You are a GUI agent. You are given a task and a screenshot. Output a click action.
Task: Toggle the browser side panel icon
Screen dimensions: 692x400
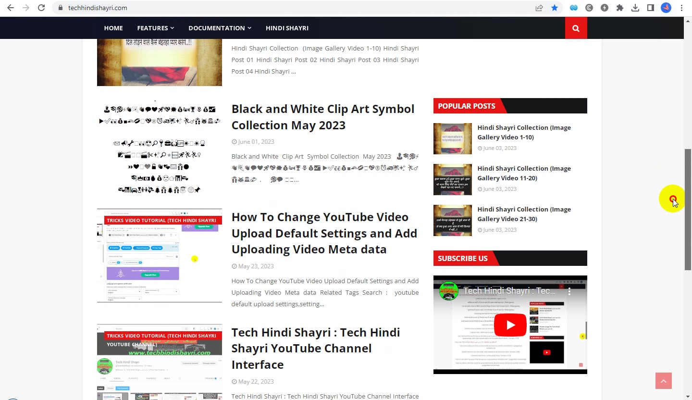coord(651,8)
